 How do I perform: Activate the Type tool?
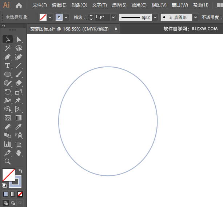(8, 66)
